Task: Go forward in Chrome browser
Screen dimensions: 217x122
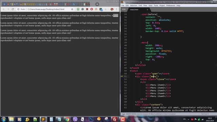Action: 8,9
